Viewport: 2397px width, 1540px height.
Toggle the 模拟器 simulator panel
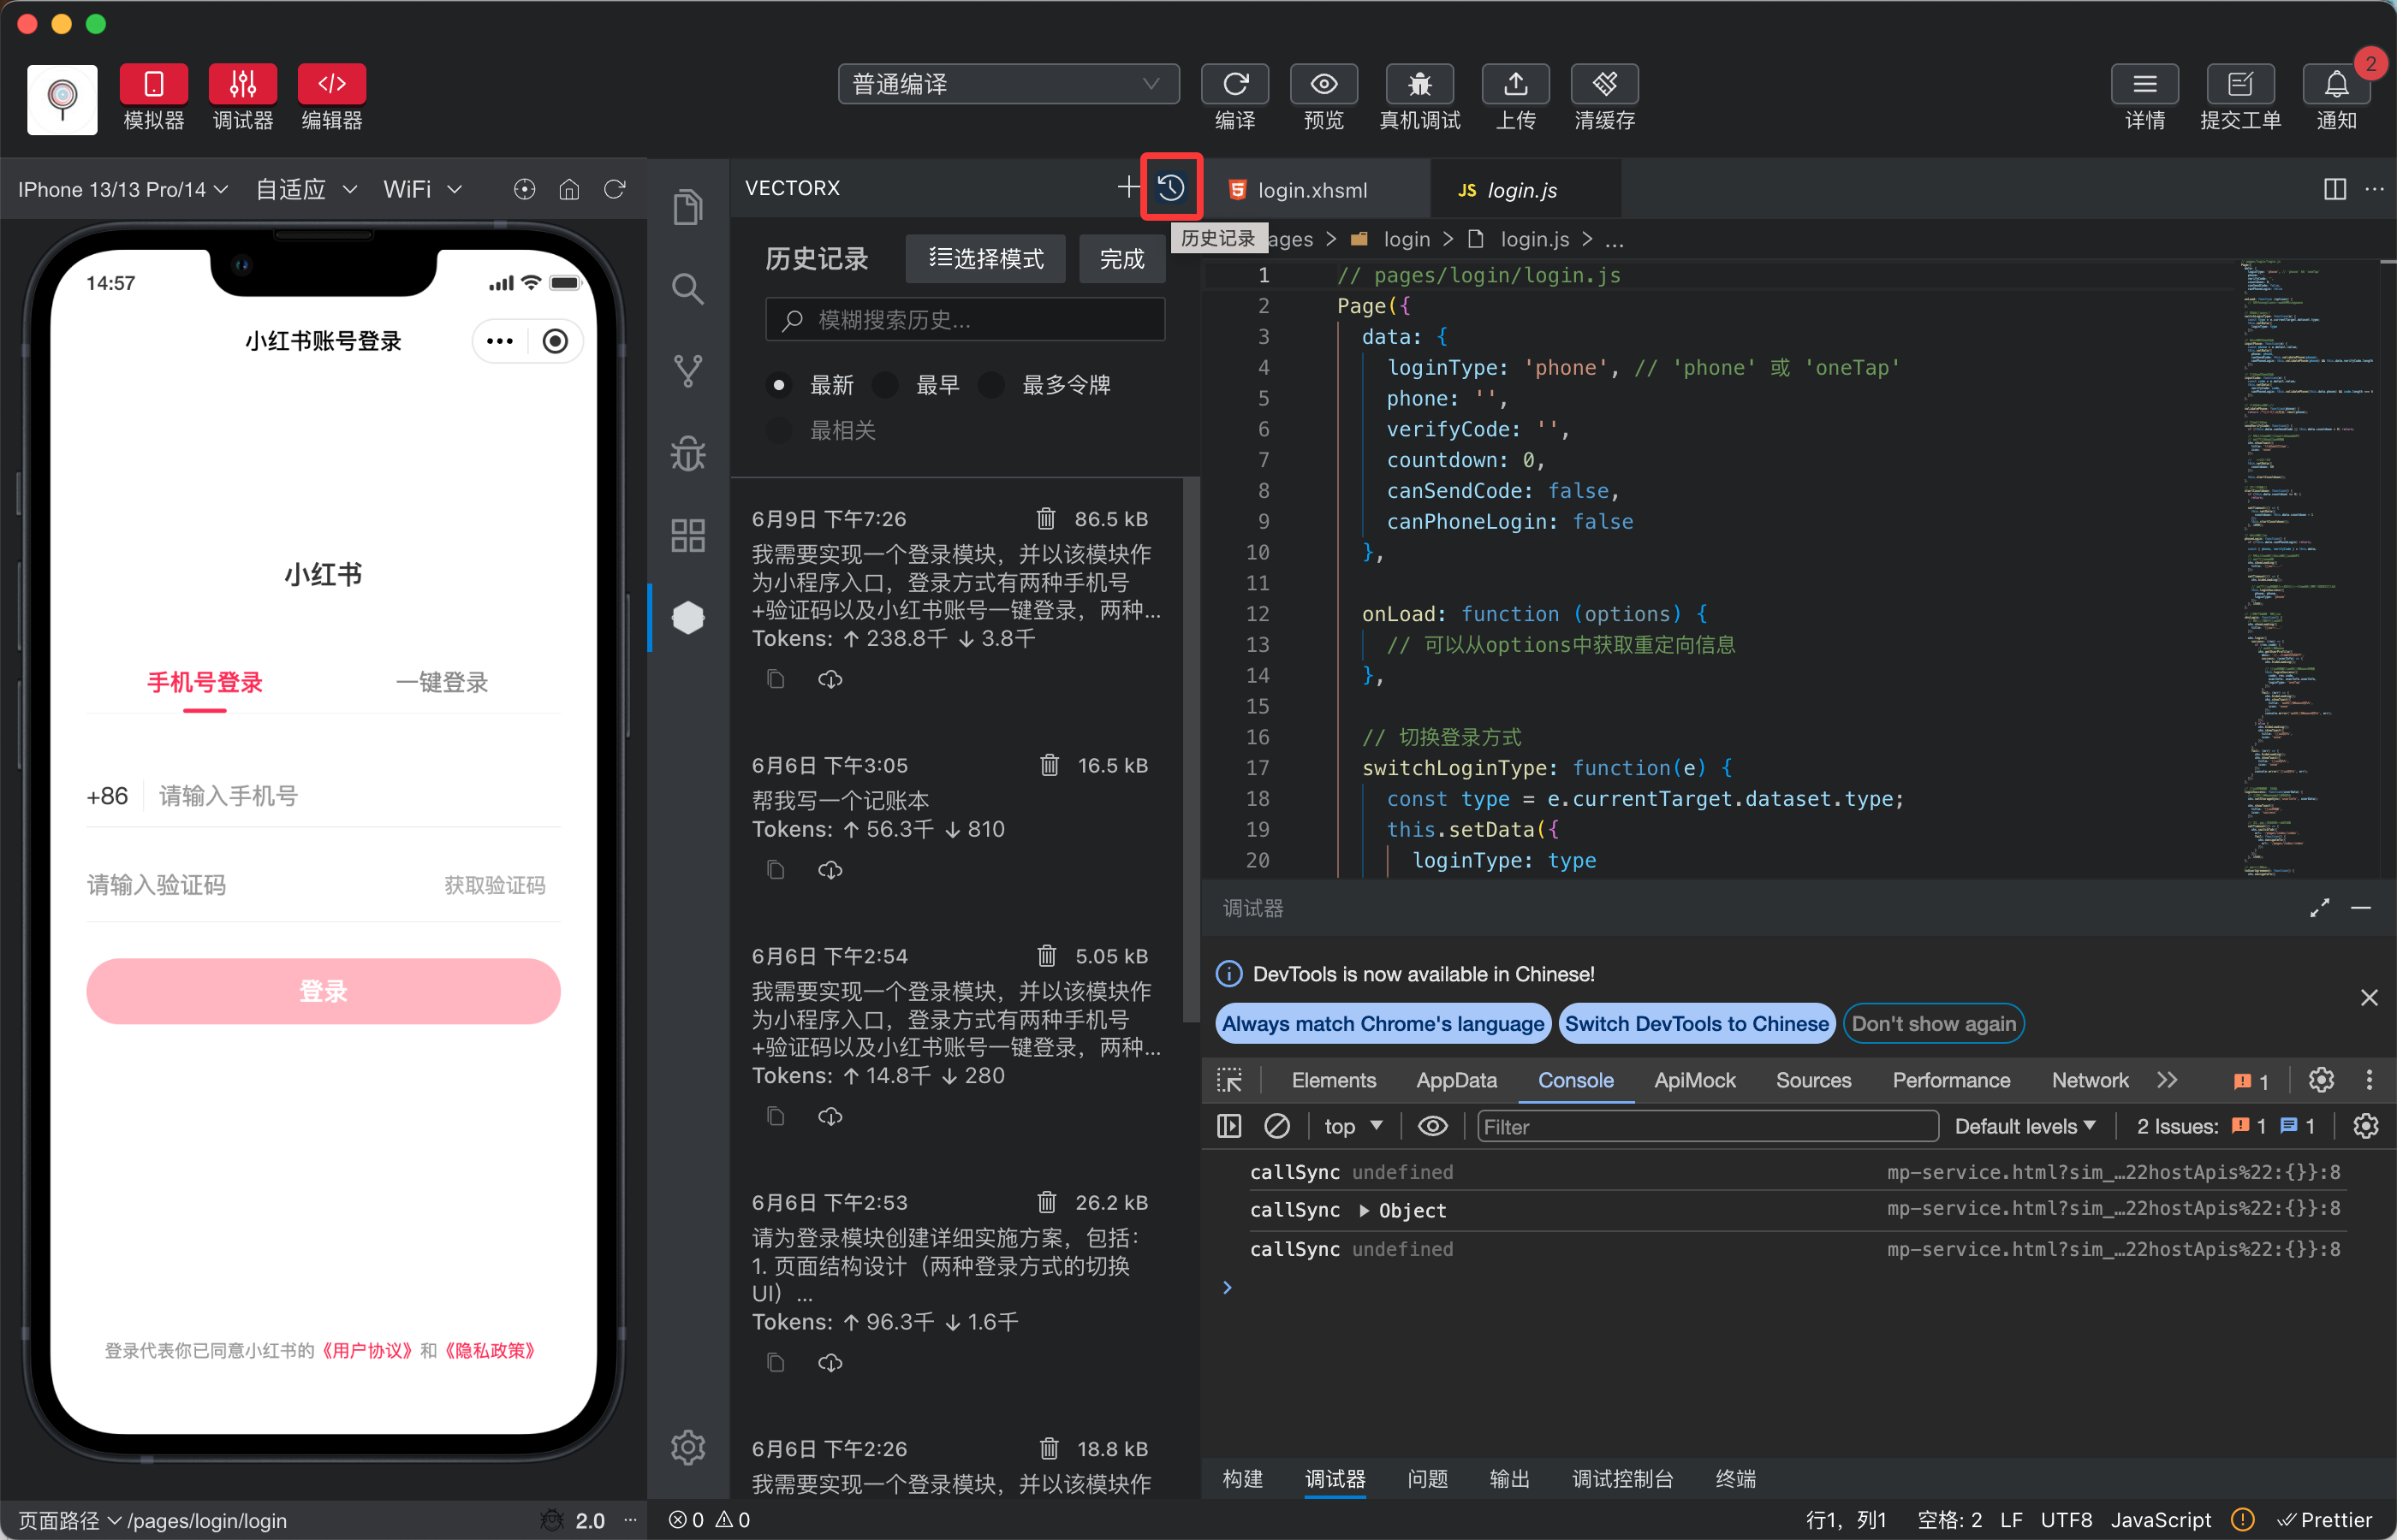(x=153, y=84)
